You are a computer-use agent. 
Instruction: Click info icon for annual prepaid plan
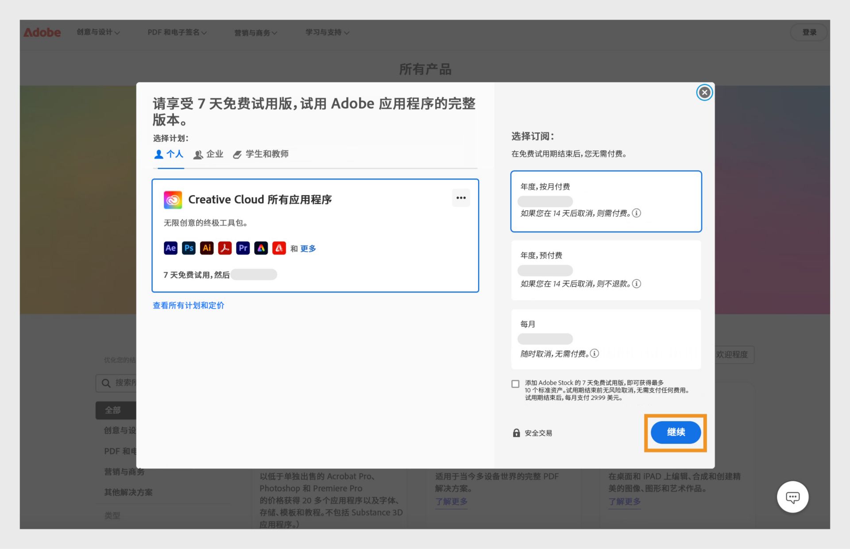pos(637,283)
